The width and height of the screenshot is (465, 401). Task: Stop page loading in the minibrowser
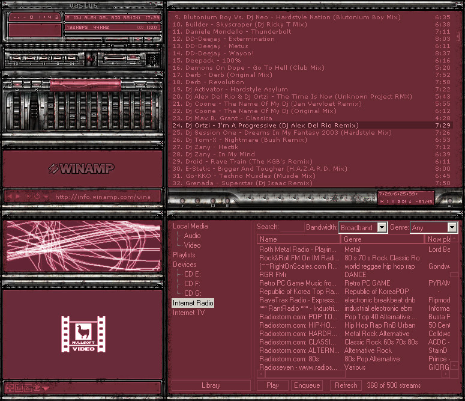(28, 197)
